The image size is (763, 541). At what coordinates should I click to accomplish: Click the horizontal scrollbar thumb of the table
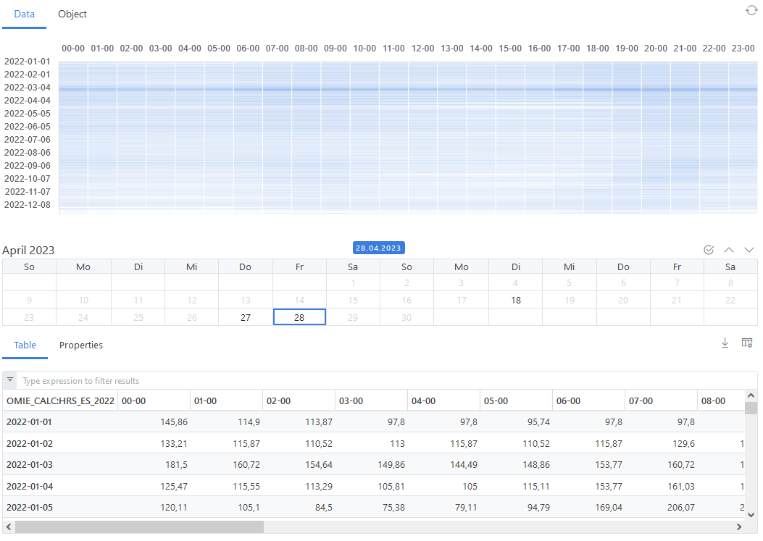click(139, 527)
